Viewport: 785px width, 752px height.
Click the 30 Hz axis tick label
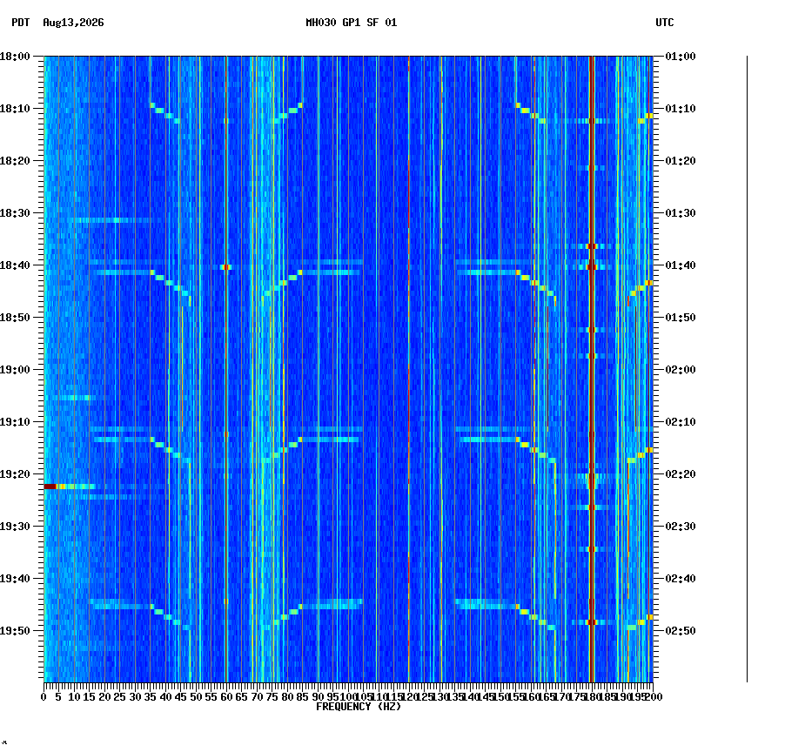pos(135,697)
